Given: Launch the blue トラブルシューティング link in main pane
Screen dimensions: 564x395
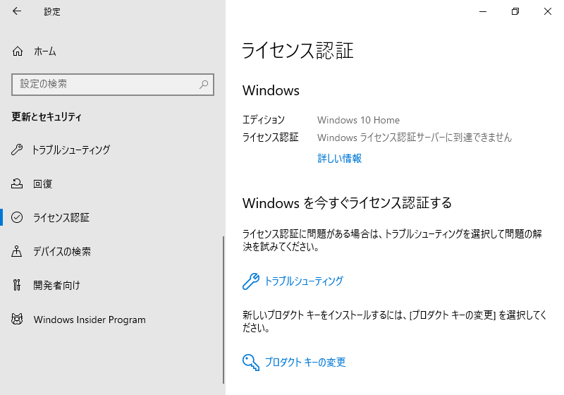Looking at the screenshot, I should coord(304,281).
